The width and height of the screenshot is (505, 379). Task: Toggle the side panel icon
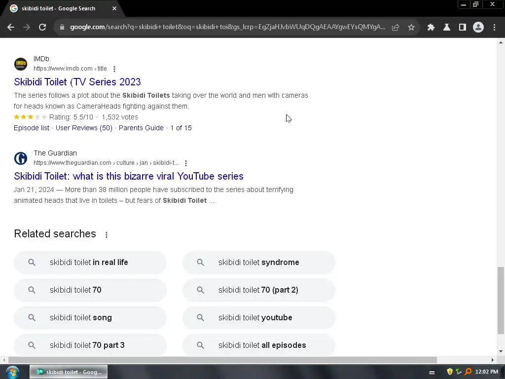click(x=463, y=28)
